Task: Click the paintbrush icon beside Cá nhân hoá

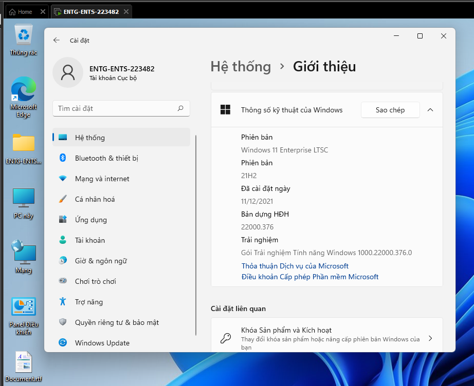Action: pyautogui.click(x=63, y=199)
